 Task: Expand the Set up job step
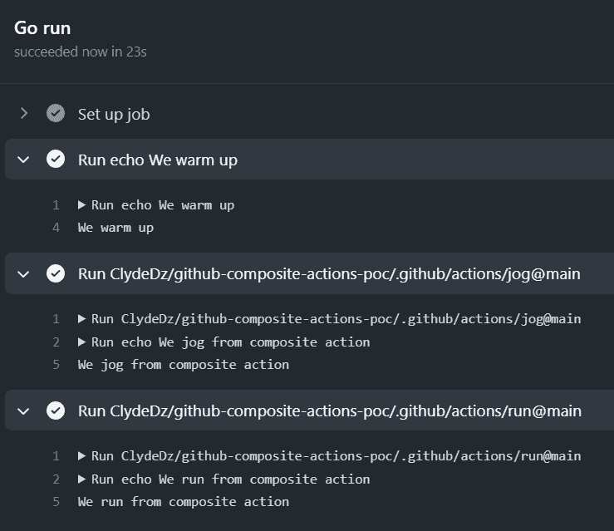pos(24,114)
